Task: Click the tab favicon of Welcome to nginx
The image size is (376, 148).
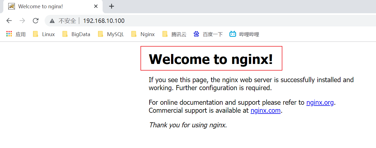Action: [x=12, y=6]
